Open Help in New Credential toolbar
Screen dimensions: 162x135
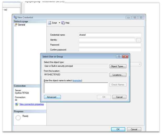66,23
